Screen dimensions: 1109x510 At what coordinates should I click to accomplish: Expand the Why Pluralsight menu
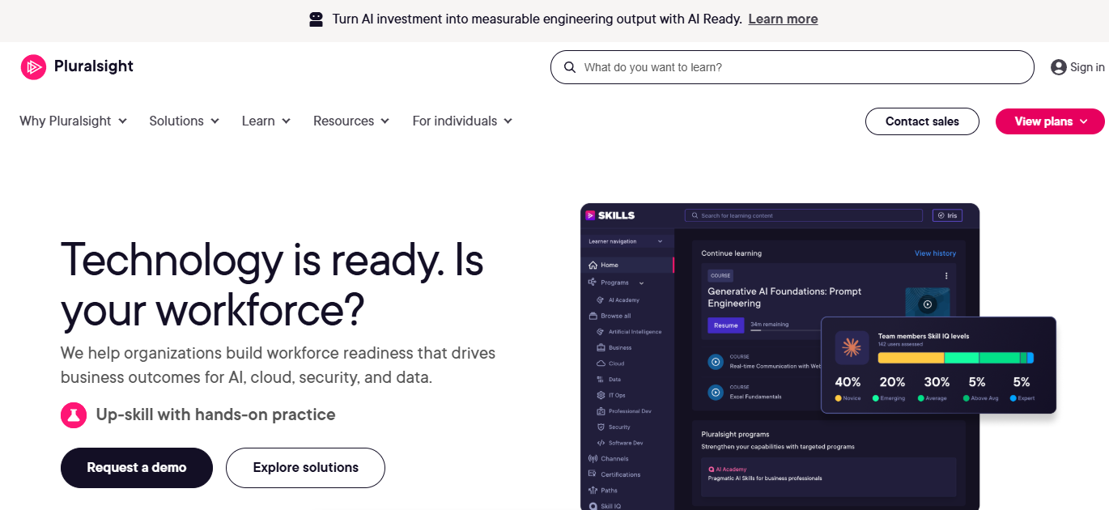coord(74,121)
